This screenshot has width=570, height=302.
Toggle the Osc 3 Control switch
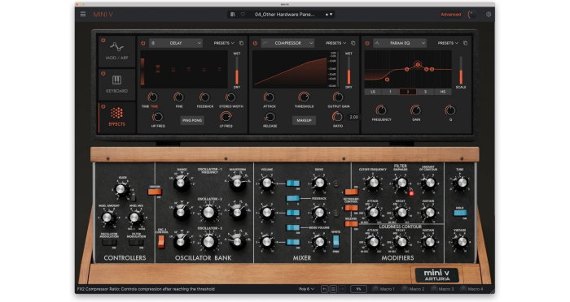coord(161,242)
